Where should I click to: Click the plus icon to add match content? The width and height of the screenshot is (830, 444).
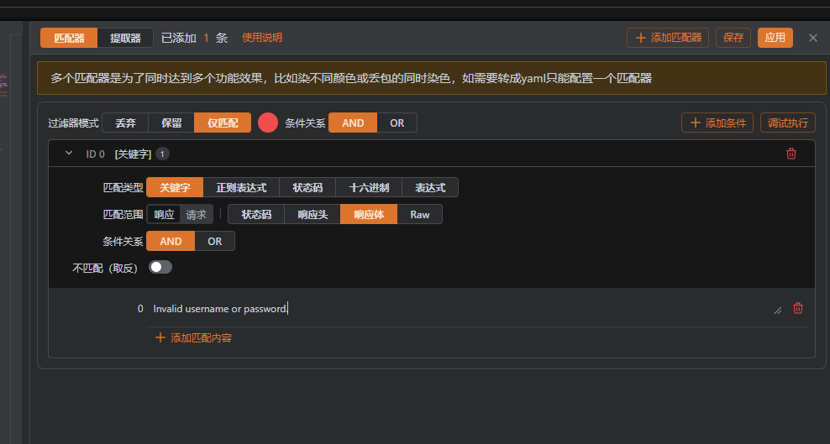click(160, 337)
